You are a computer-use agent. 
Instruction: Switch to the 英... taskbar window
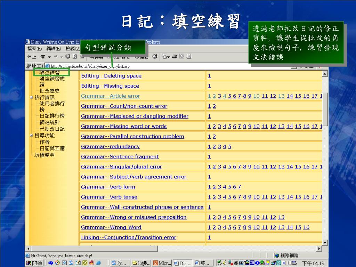click(x=203, y=263)
